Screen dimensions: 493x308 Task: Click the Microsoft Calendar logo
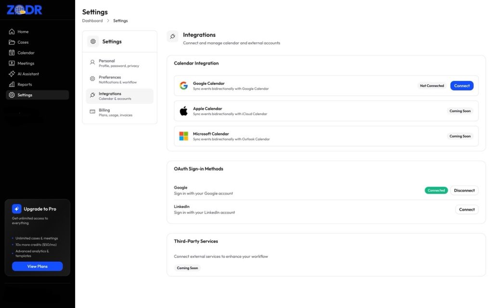[x=183, y=136]
